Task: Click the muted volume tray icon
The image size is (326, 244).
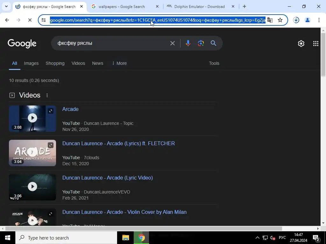Action: 273,238
